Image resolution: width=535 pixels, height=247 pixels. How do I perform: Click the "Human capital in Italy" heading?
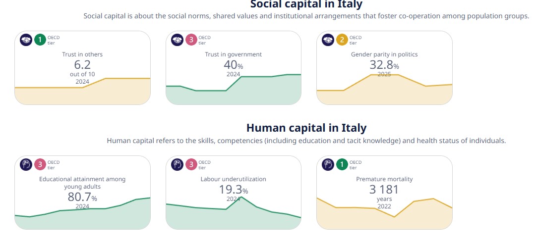point(306,128)
